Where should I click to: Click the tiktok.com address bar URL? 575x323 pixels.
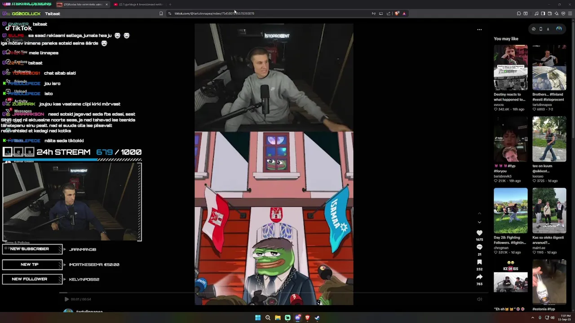point(214,13)
